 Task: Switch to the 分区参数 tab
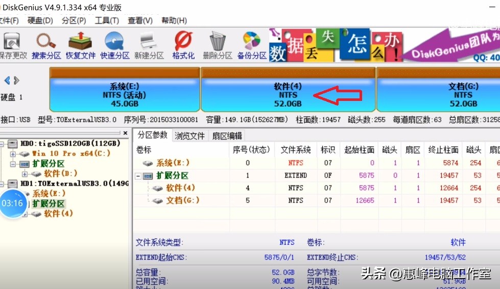pyautogui.click(x=152, y=135)
